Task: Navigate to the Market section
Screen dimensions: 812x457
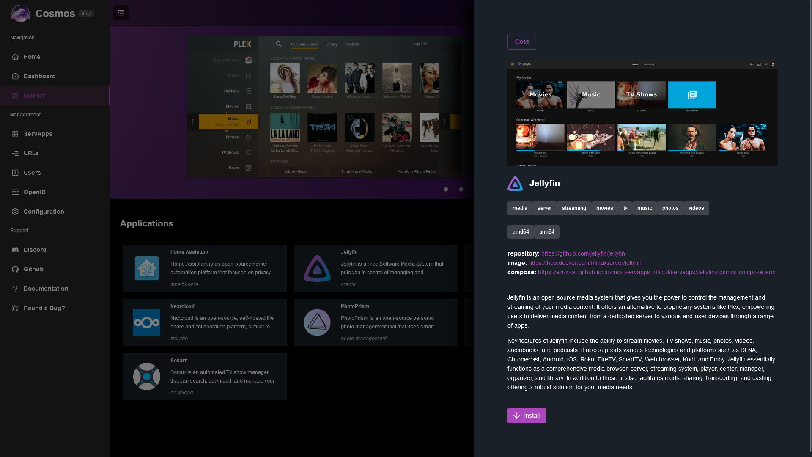Action: (x=34, y=96)
